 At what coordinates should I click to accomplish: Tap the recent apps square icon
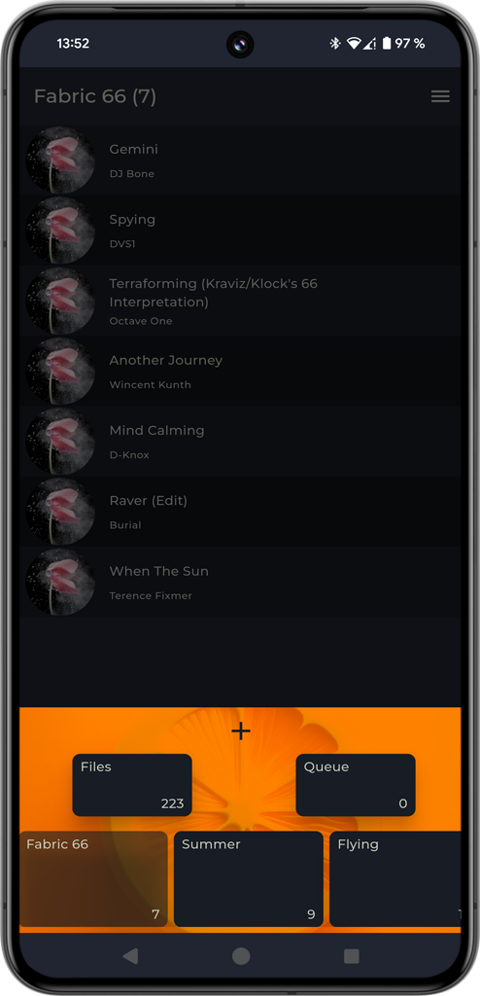[351, 956]
